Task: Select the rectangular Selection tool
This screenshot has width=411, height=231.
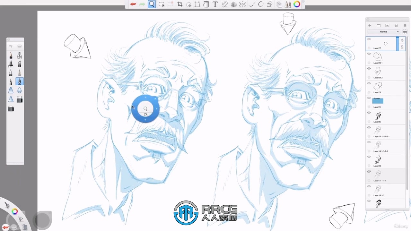Action: [162, 4]
